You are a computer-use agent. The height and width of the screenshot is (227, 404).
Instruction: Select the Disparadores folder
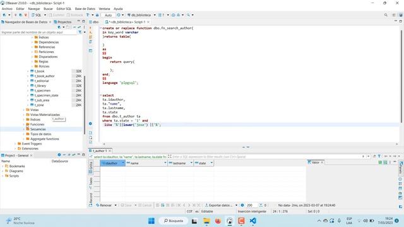(x=48, y=57)
